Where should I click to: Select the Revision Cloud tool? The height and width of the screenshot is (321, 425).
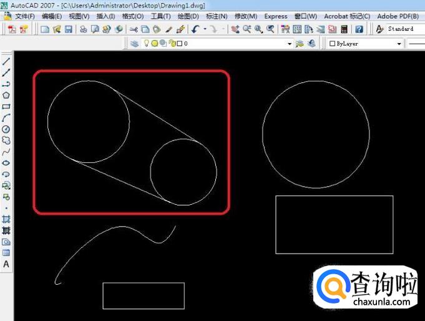coord(6,141)
